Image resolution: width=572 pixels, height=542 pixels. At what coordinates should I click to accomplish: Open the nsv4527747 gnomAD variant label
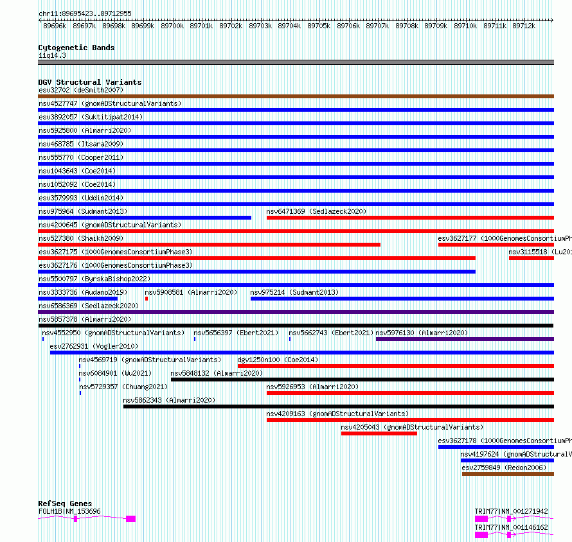pos(110,103)
